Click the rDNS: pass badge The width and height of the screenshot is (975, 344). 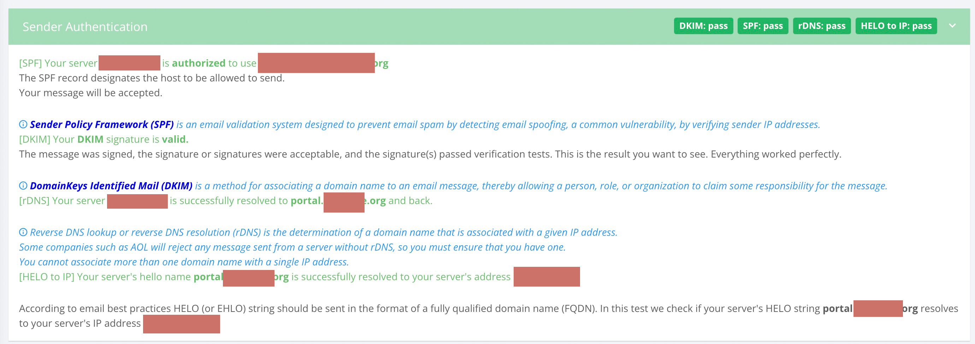click(x=821, y=26)
